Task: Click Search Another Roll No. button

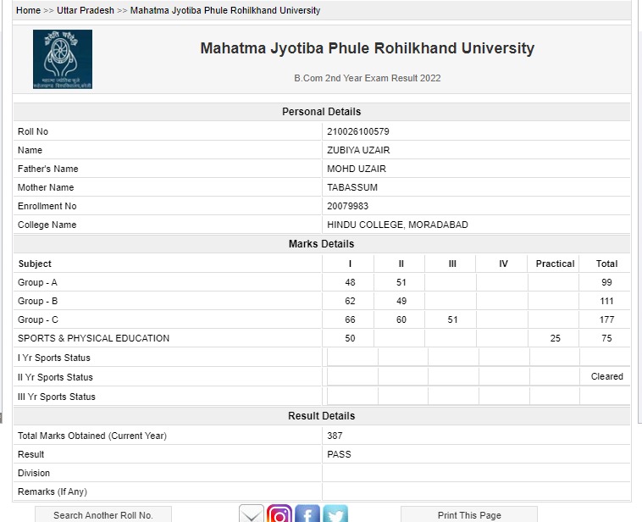Action: pyautogui.click(x=103, y=515)
